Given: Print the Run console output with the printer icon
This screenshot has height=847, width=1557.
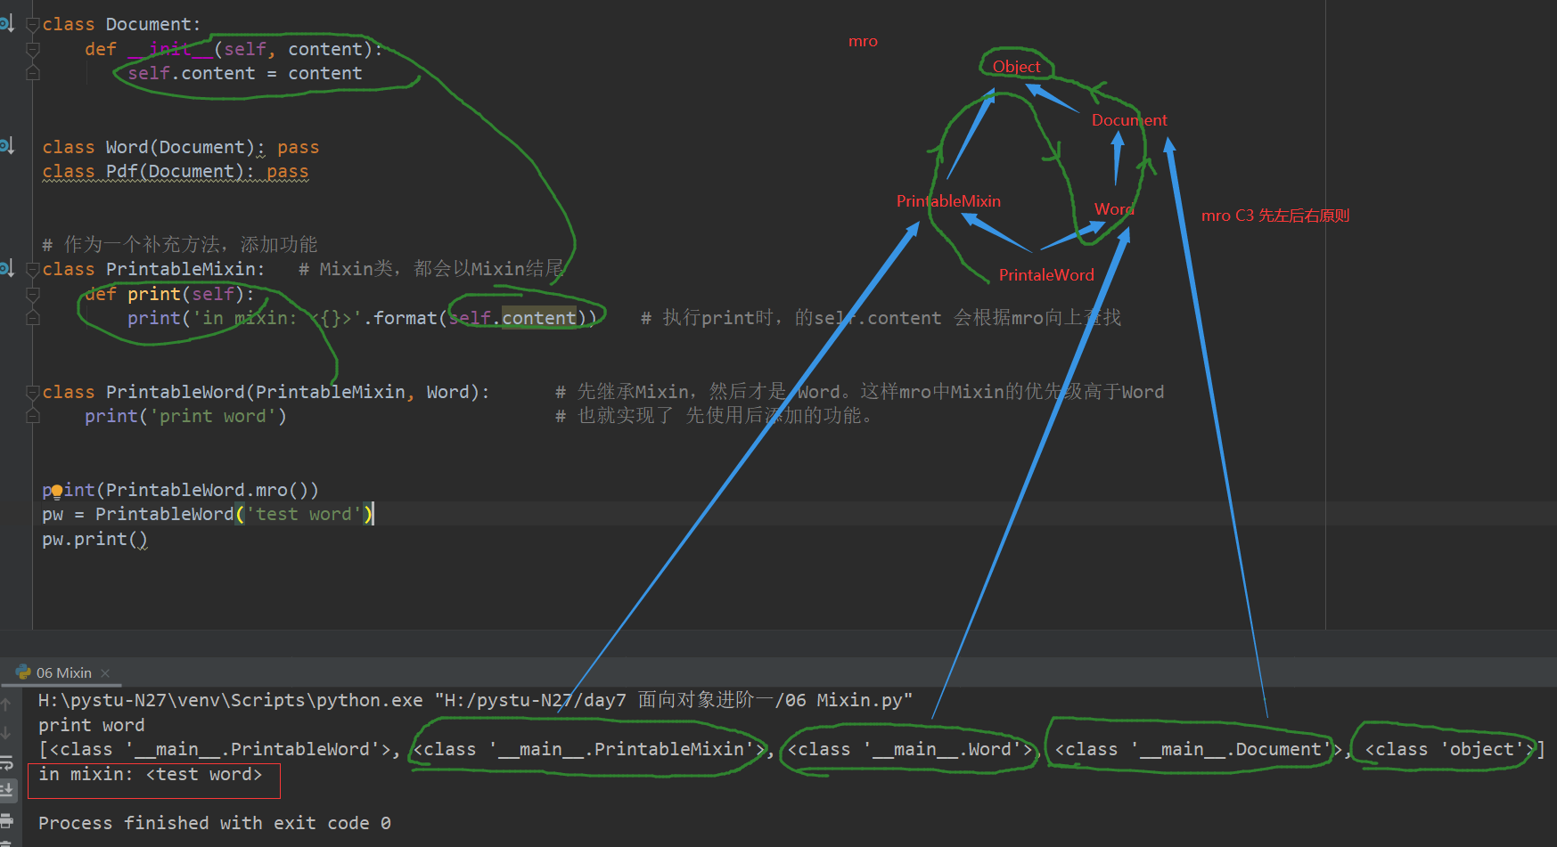Looking at the screenshot, I should pyautogui.click(x=7, y=819).
